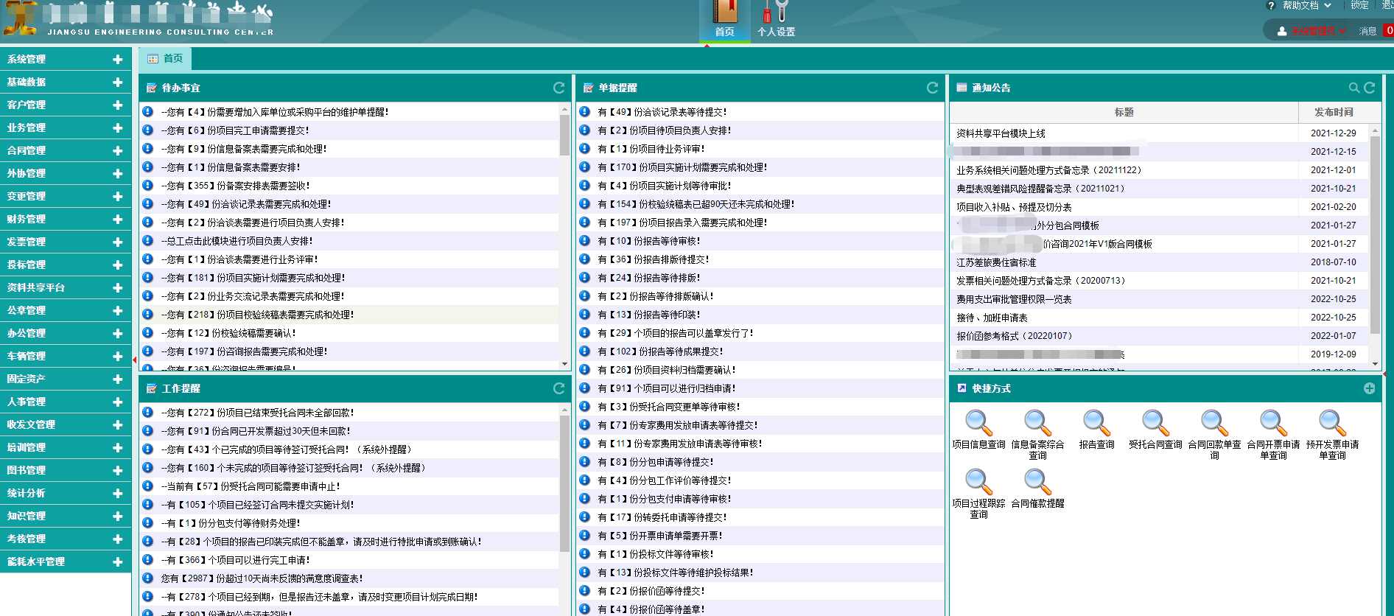Image resolution: width=1394 pixels, height=616 pixels.
Task: Refresh the 工作提醒 panel
Action: pos(558,388)
